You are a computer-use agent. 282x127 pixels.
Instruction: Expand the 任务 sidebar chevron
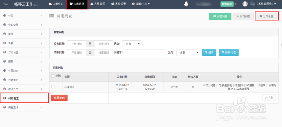[41, 16]
